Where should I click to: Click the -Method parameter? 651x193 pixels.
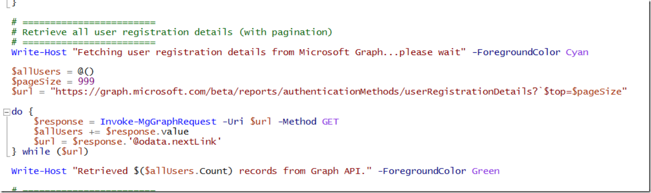[x=297, y=121]
